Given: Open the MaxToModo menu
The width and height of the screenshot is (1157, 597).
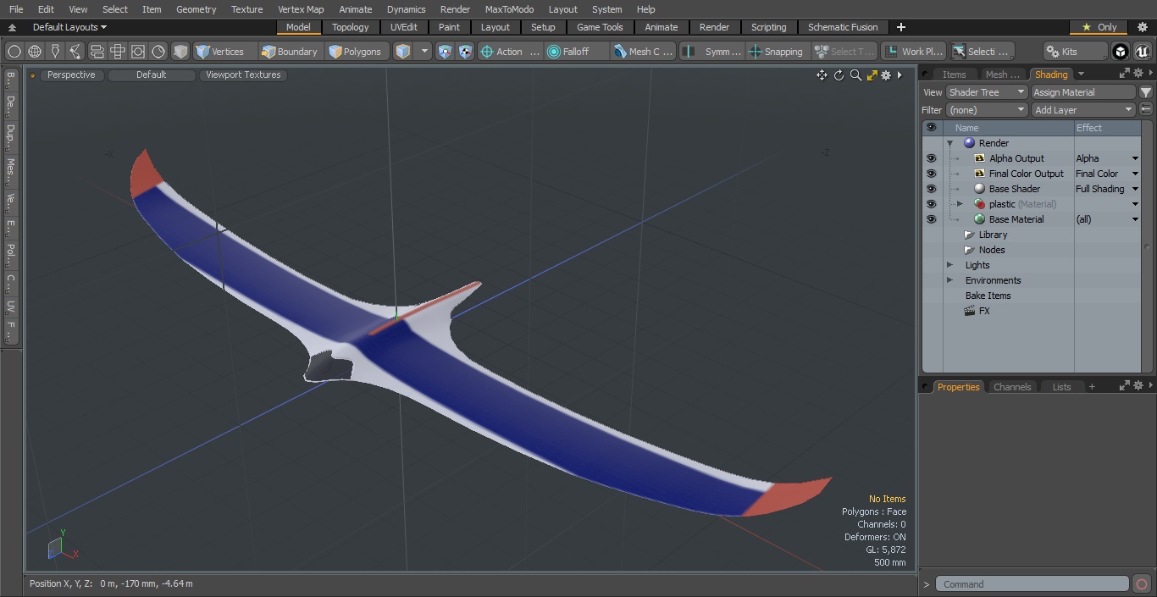Looking at the screenshot, I should click(509, 9).
